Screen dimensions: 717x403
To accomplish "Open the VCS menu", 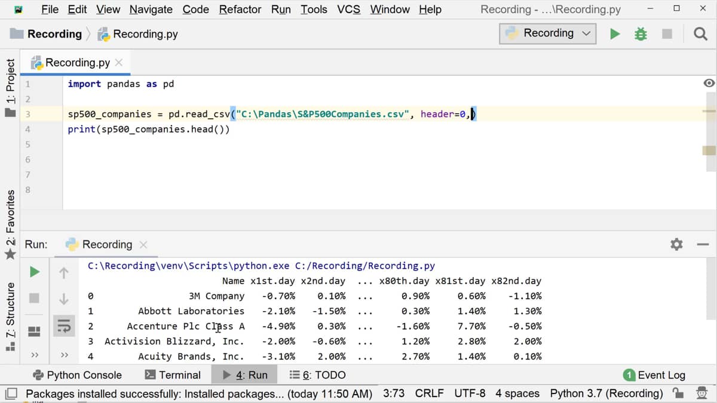I will coord(348,10).
